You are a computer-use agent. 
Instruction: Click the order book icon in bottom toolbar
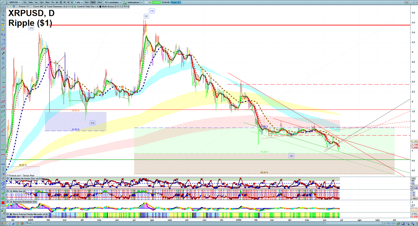(x=22, y=224)
